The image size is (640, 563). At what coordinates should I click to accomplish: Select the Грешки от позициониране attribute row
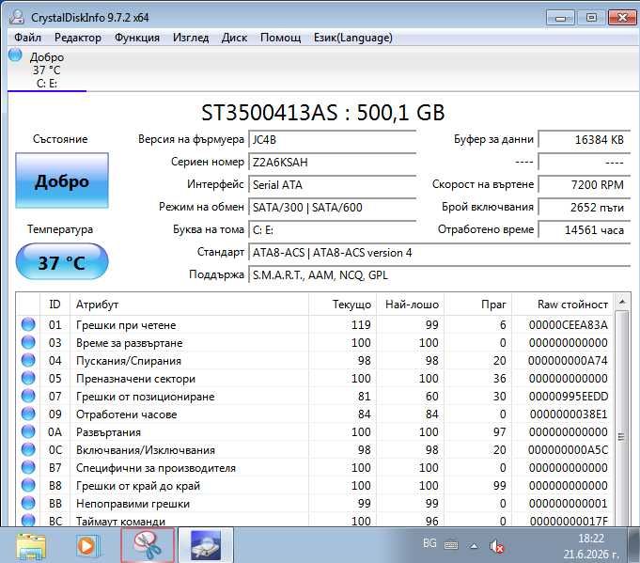pos(315,397)
